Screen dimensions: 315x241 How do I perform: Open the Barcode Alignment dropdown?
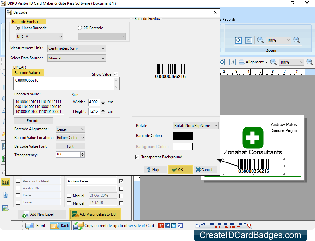(70, 129)
